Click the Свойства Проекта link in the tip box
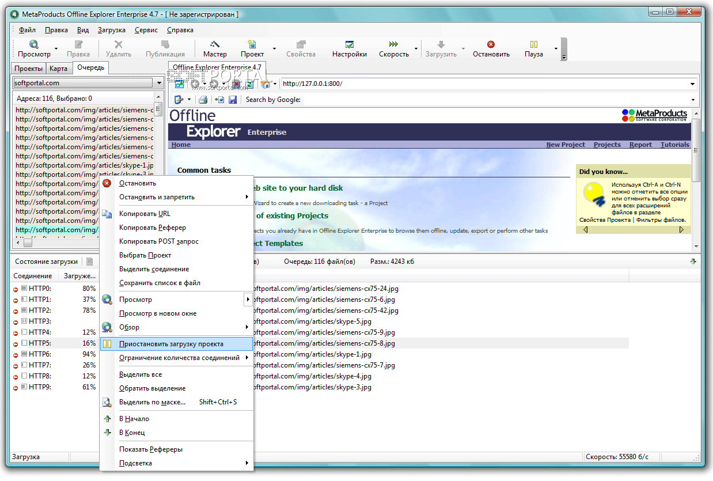Screen dimensions: 713x481 (x=605, y=219)
